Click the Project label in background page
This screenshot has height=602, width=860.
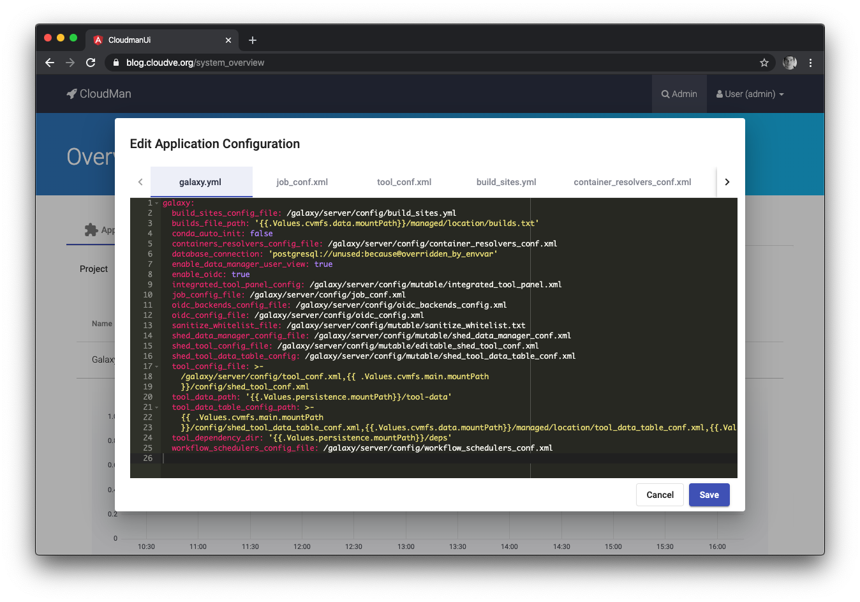click(94, 269)
